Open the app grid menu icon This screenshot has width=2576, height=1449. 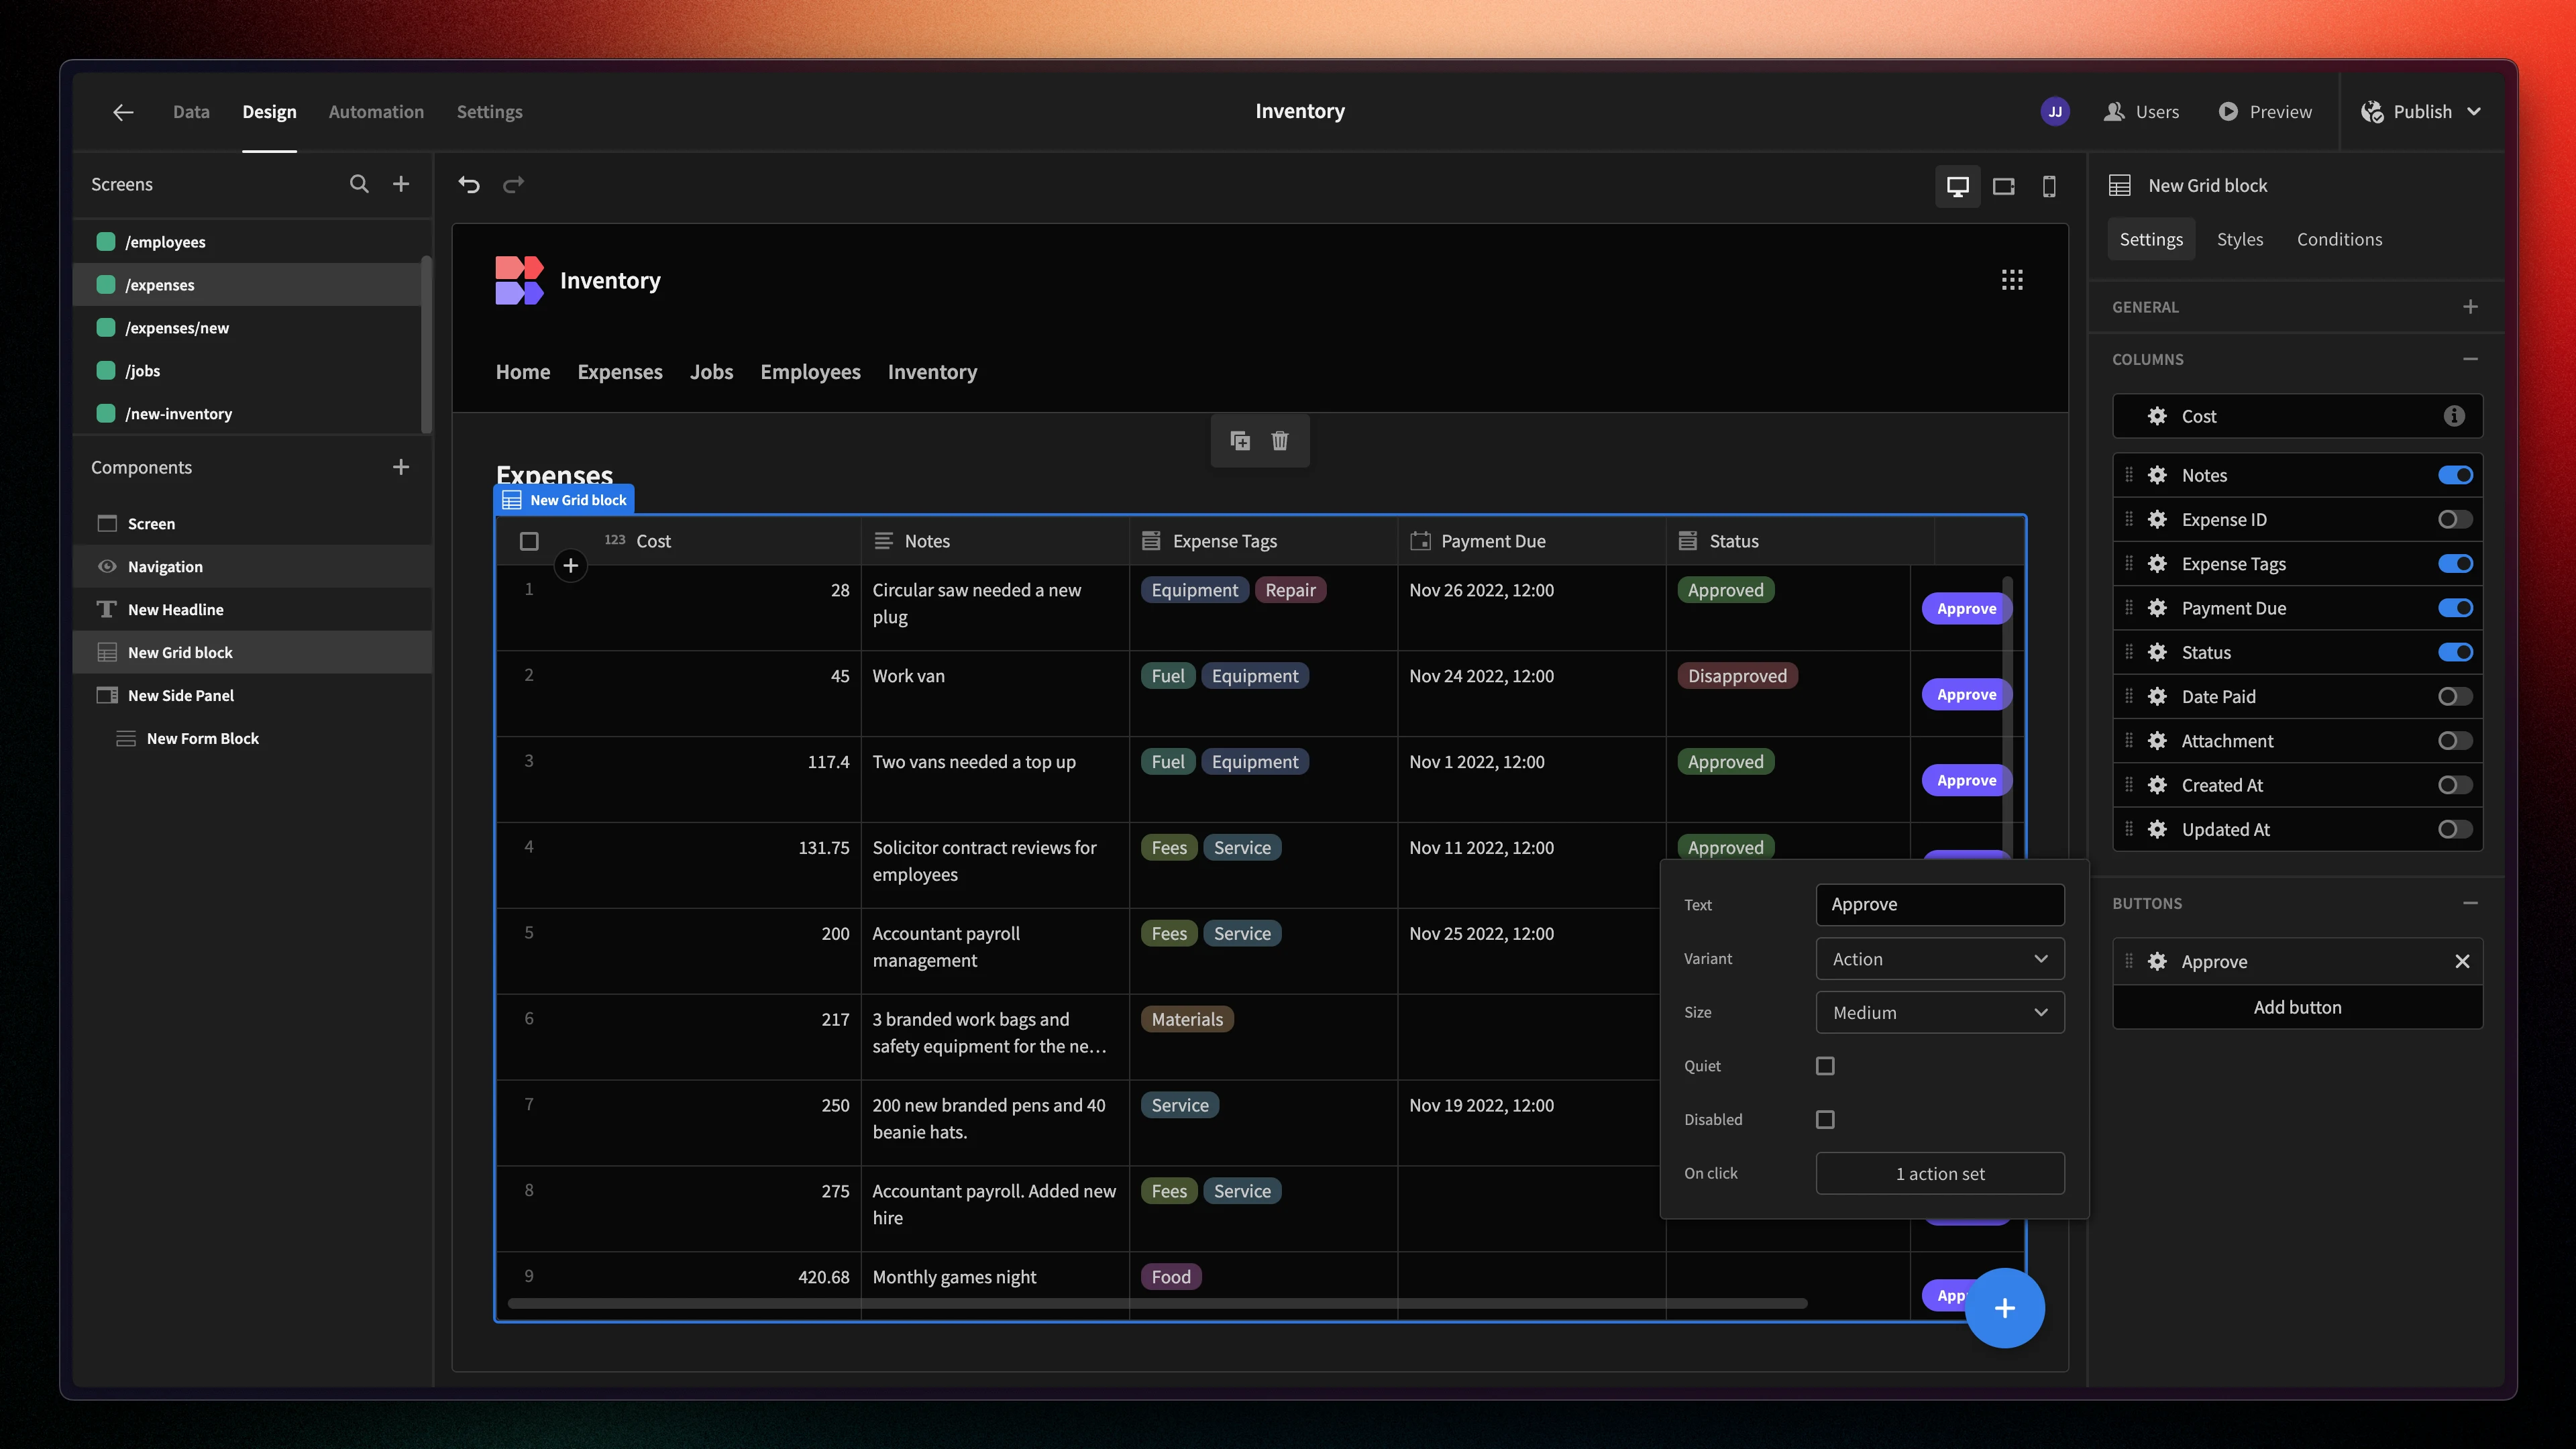(x=2012, y=280)
